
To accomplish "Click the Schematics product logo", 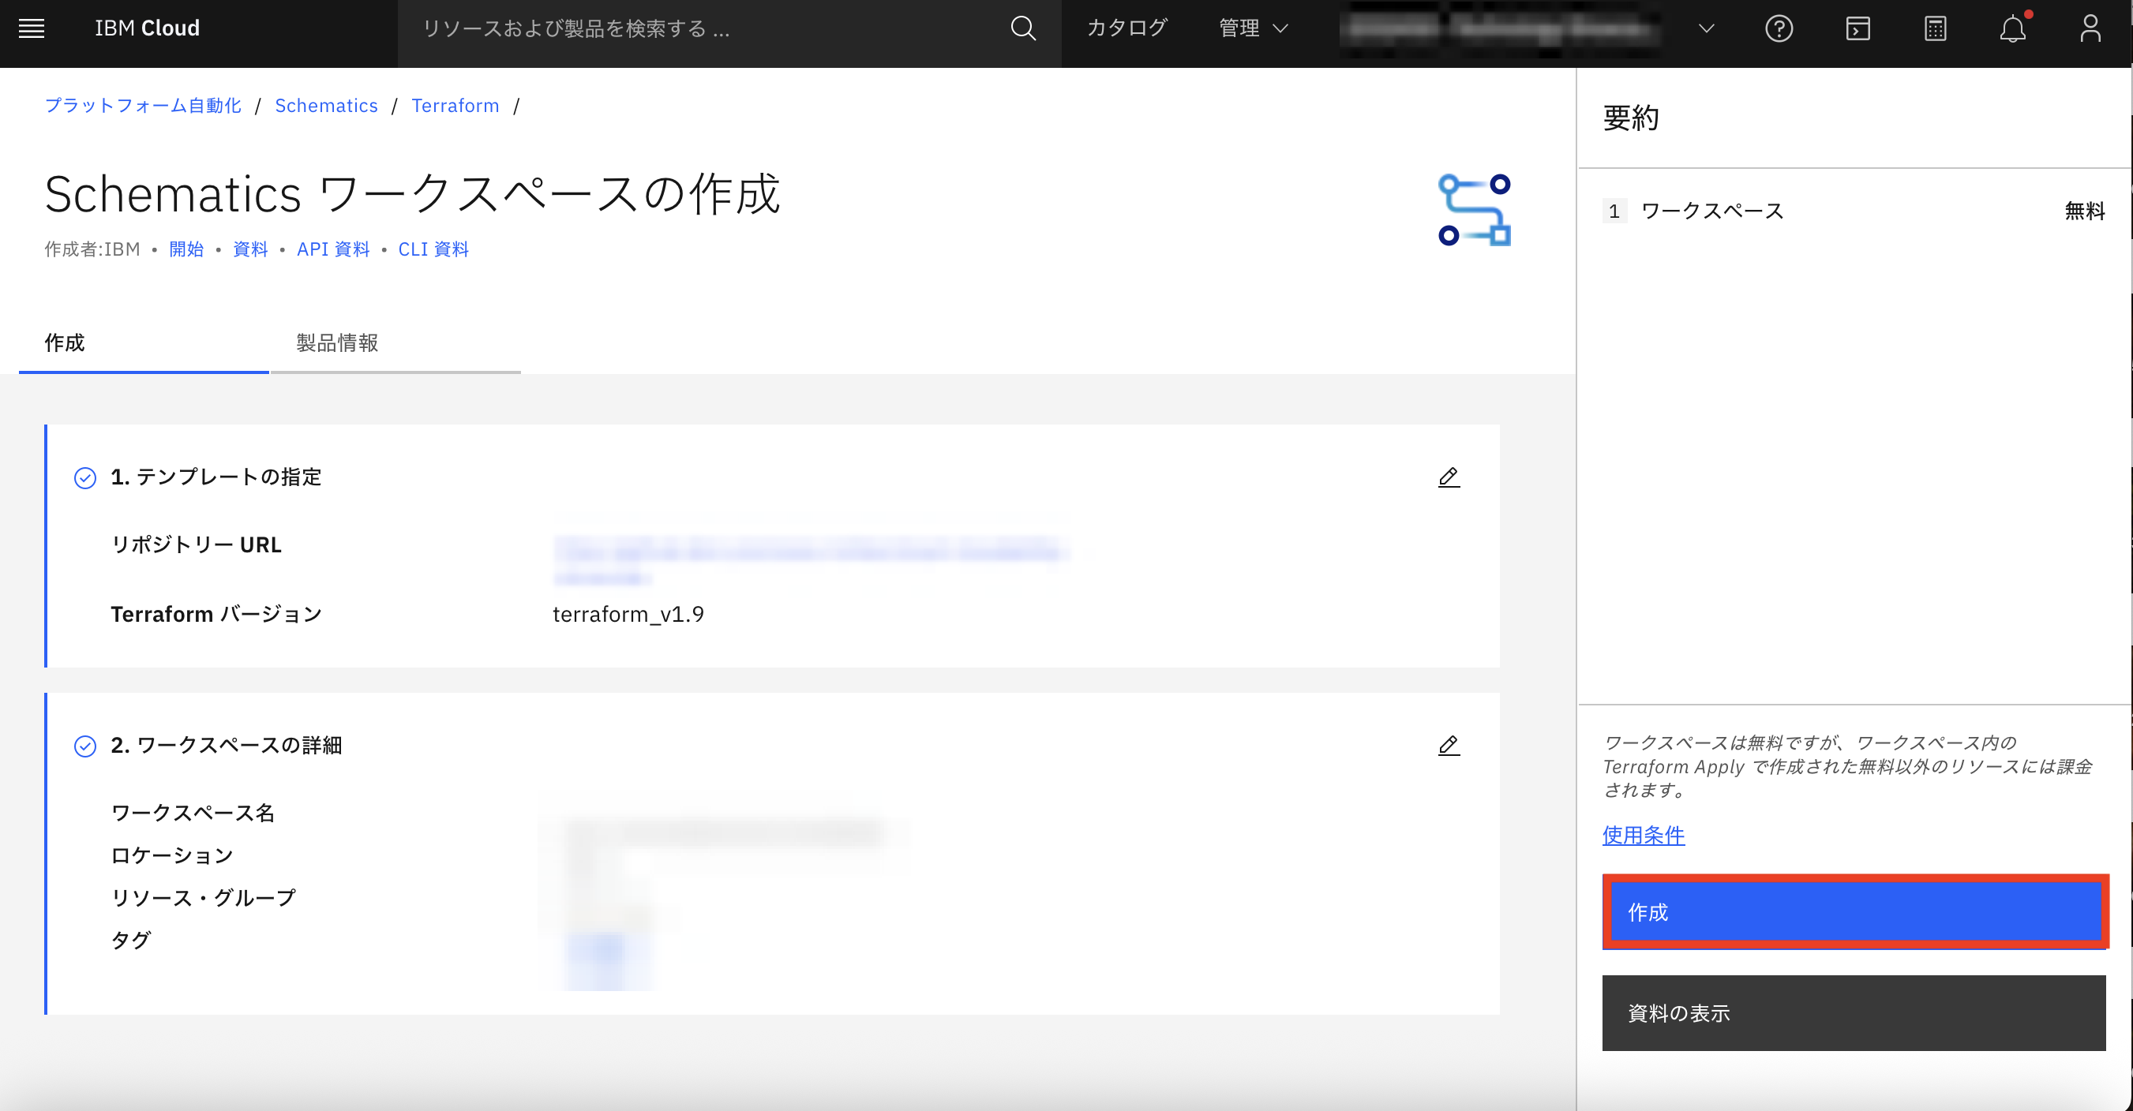I will pos(1474,208).
